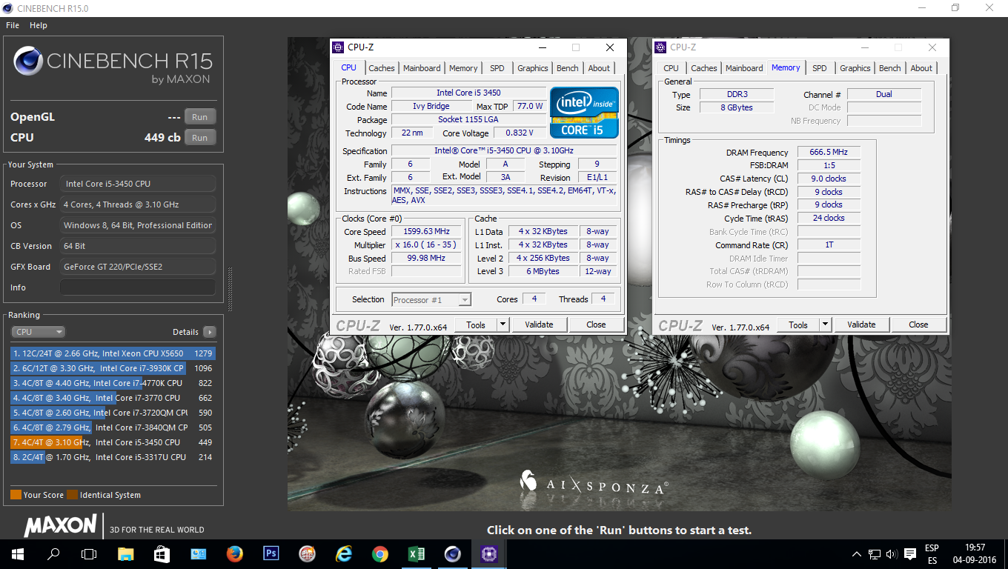Select the Core i5-3450 ranking row
The height and width of the screenshot is (569, 1008).
[x=113, y=442]
